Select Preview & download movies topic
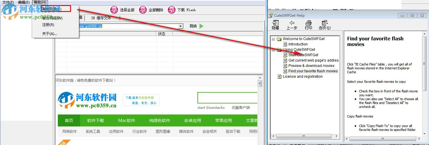The width and height of the screenshot is (429, 145). 311,66
